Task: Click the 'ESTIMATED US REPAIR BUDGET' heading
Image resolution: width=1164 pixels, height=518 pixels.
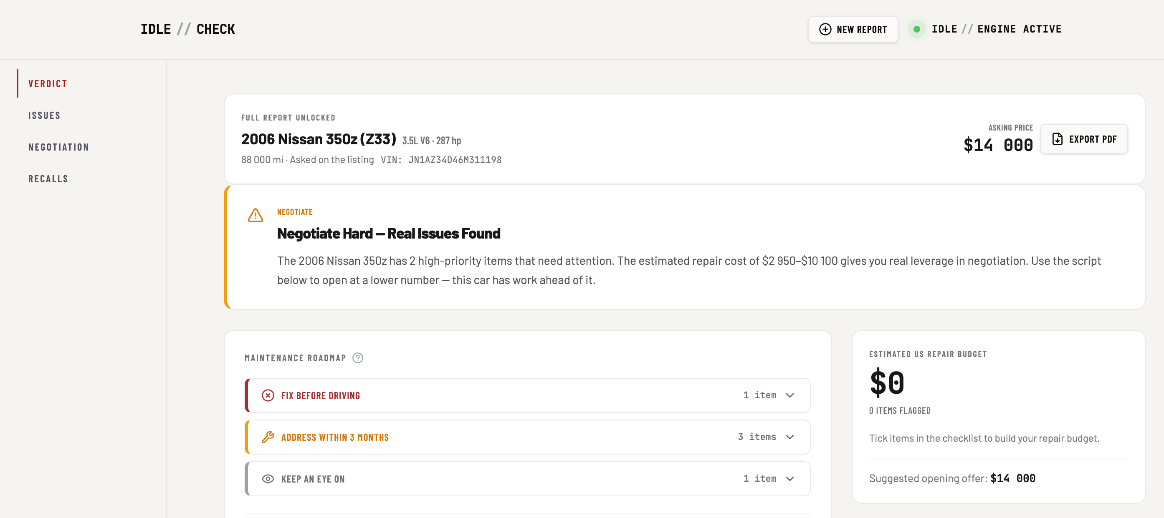Action: pyautogui.click(x=928, y=354)
